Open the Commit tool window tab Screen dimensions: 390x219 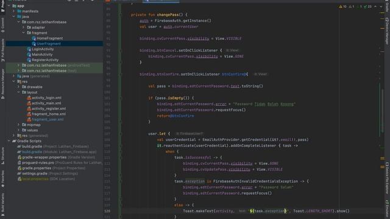pyautogui.click(x=2, y=25)
